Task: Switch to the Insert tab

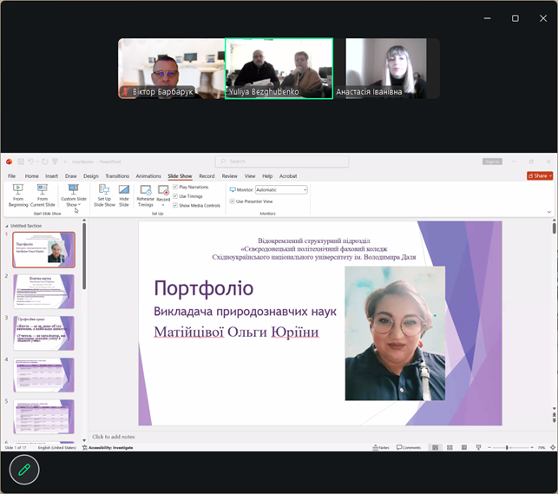Action: (51, 176)
